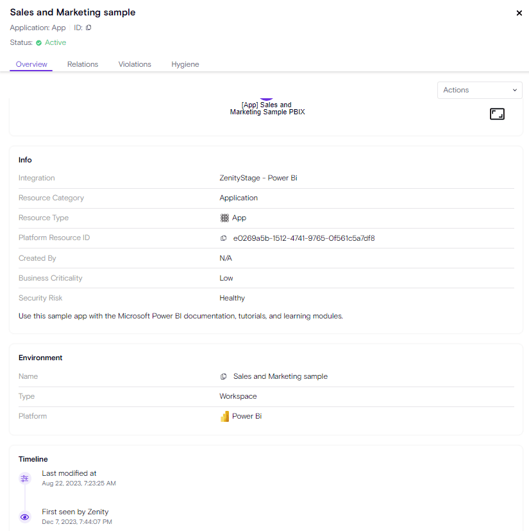This screenshot has height=531, width=529.
Task: Click the environment Type value Workspace
Action: (x=238, y=397)
